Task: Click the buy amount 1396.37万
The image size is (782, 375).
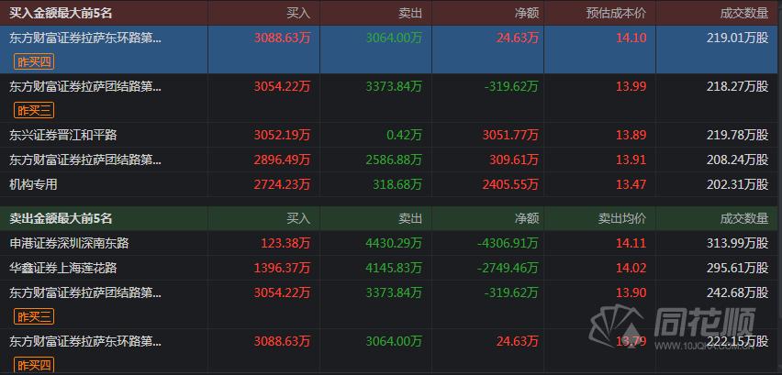Action: coord(282,268)
